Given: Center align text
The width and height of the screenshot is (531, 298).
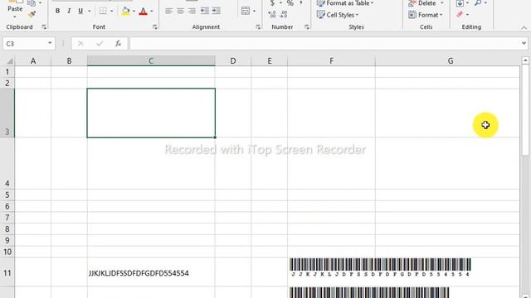Looking at the screenshot, I should tap(180, 11).
